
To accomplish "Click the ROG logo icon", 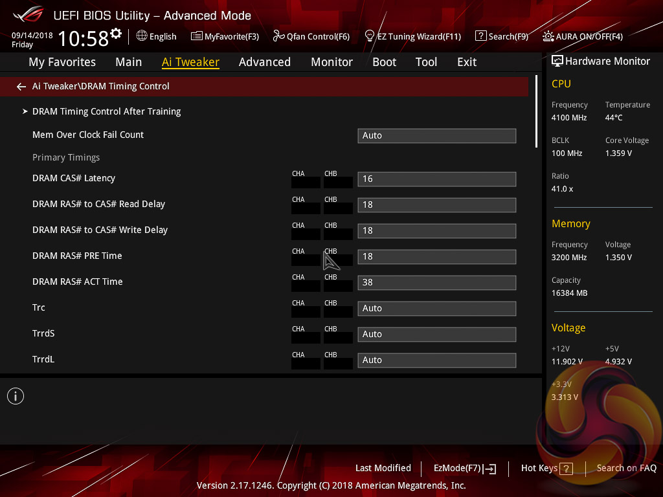I will [x=28, y=15].
